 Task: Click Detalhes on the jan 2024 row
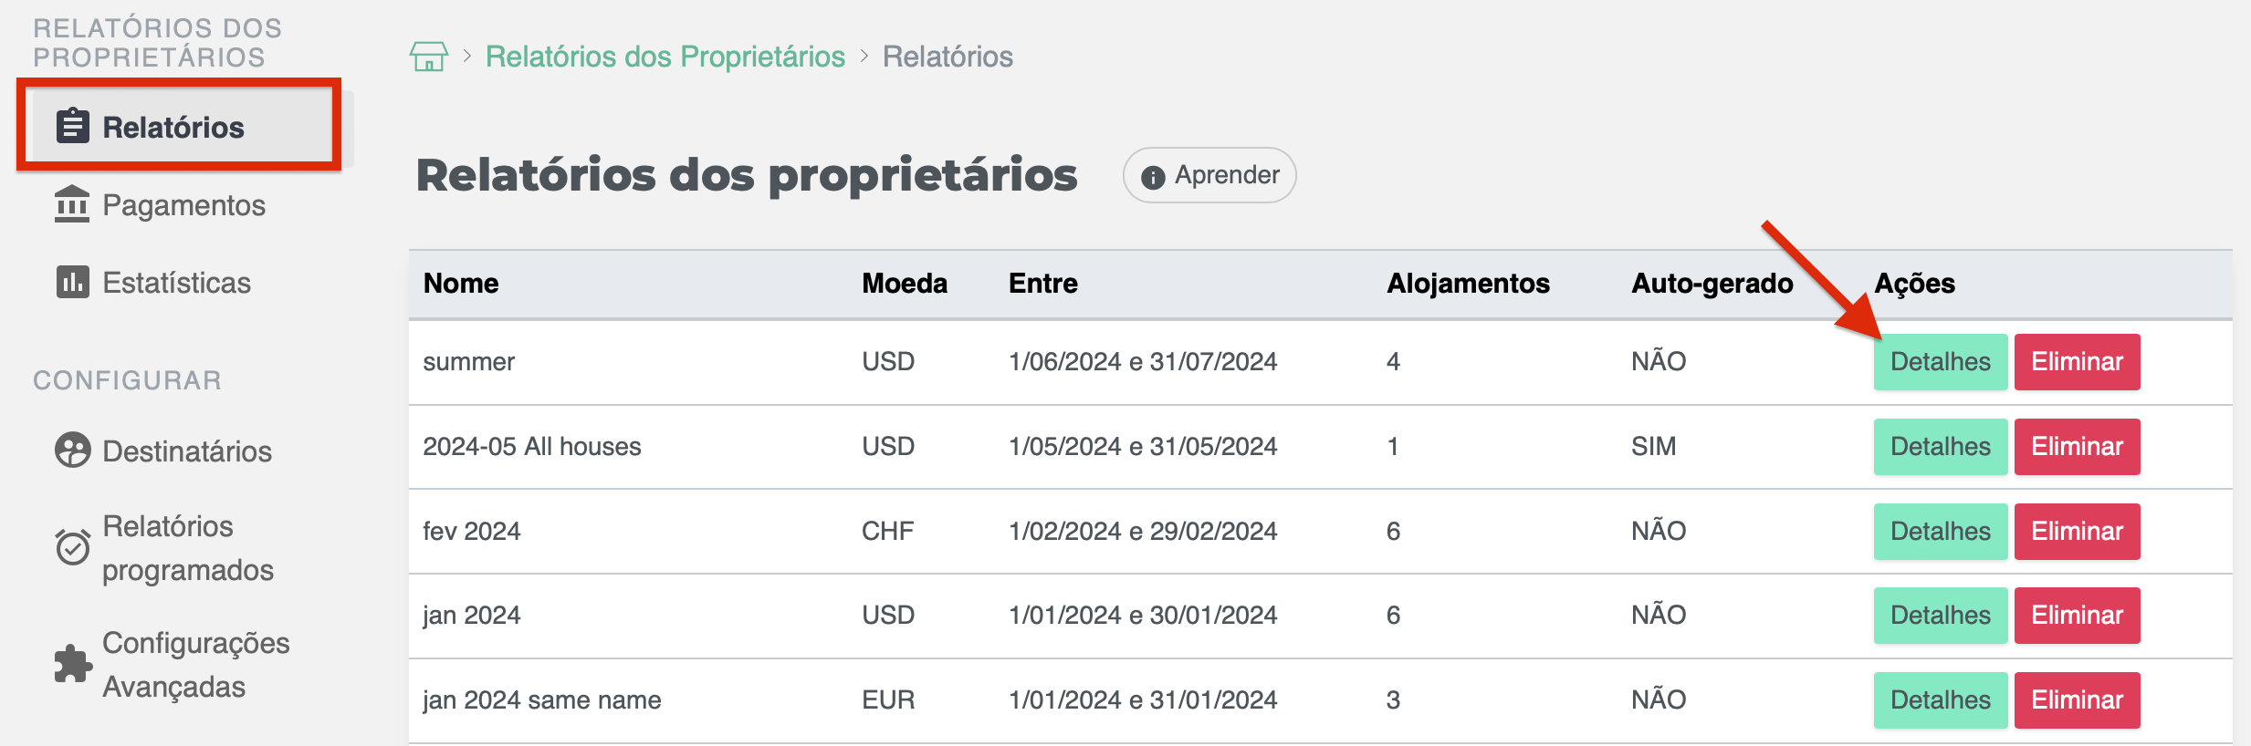coord(1940,615)
